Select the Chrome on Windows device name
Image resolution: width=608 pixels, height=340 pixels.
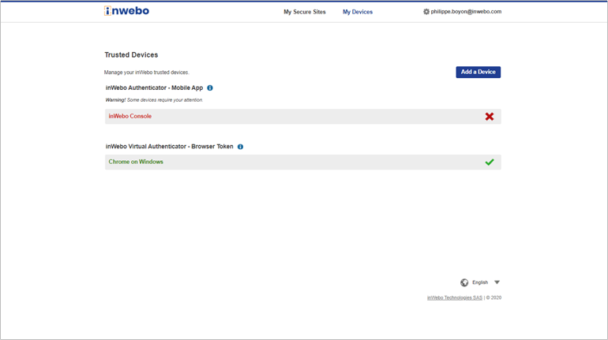click(x=136, y=162)
